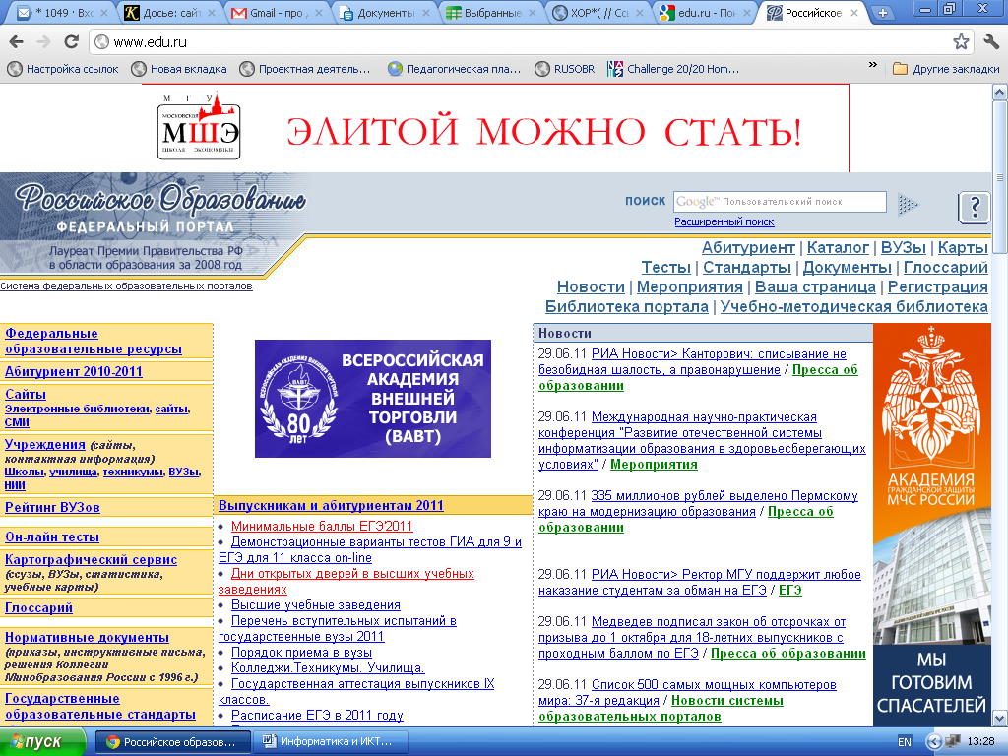Open the пуск Start menu
The image size is (1008, 756).
pyautogui.click(x=42, y=742)
